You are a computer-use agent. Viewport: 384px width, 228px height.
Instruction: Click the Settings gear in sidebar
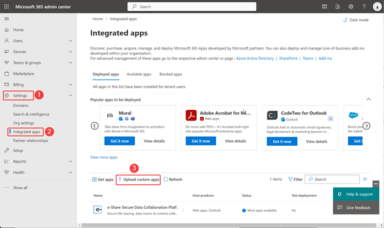[x=6, y=95]
